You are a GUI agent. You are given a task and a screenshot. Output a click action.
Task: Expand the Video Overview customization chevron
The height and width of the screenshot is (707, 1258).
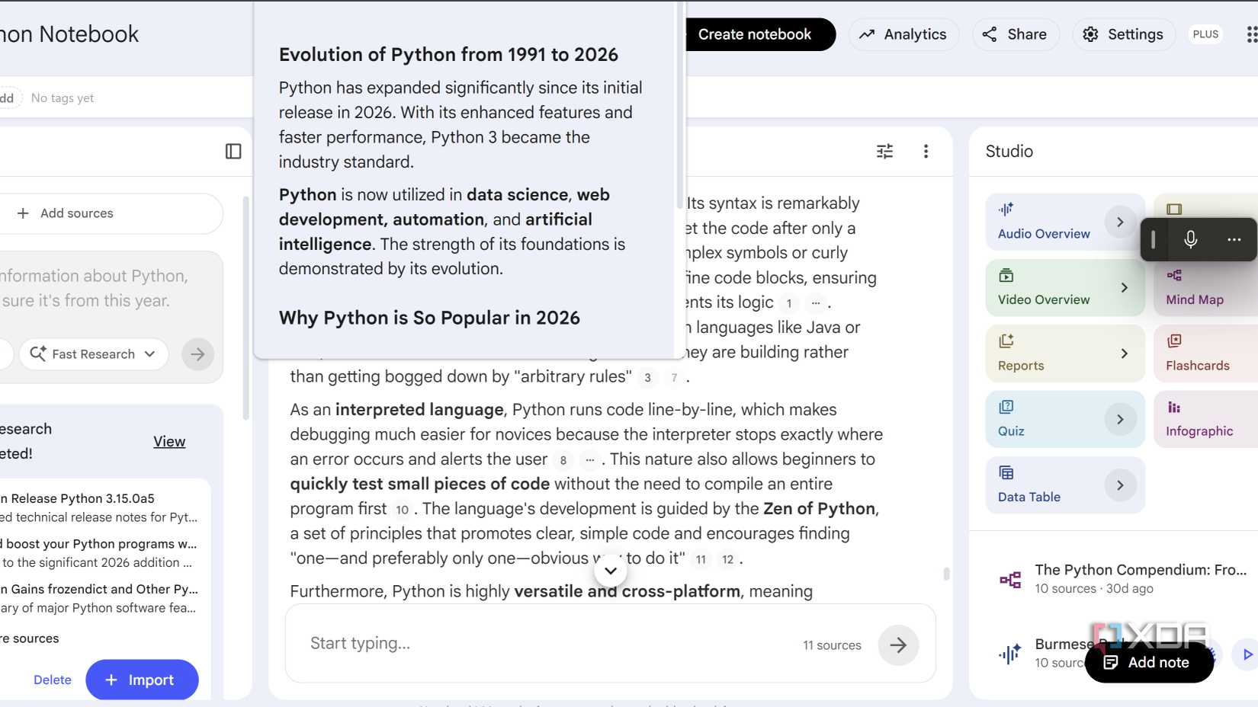point(1124,288)
